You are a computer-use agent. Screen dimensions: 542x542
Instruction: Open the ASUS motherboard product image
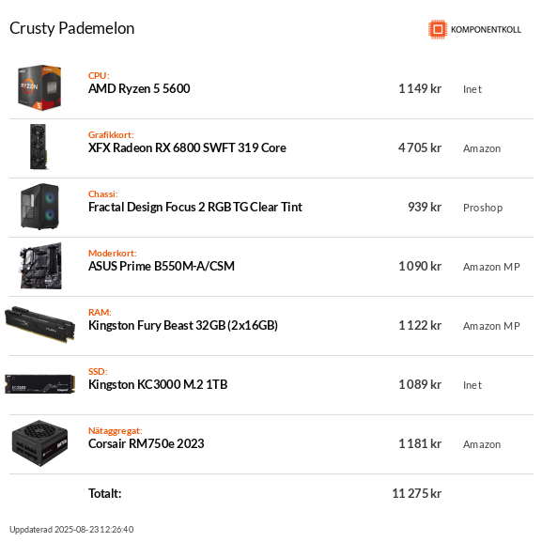coord(40,266)
